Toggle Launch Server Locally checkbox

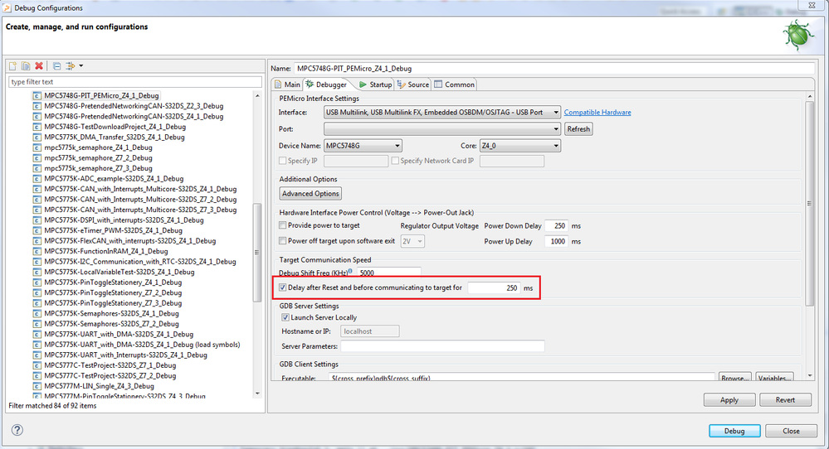(x=285, y=317)
